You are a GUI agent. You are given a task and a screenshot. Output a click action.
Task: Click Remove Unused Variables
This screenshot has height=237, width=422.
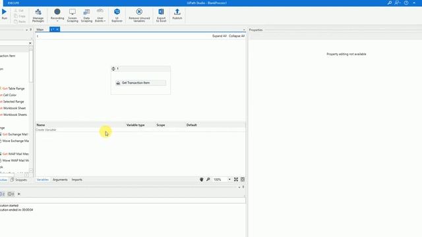point(139,15)
